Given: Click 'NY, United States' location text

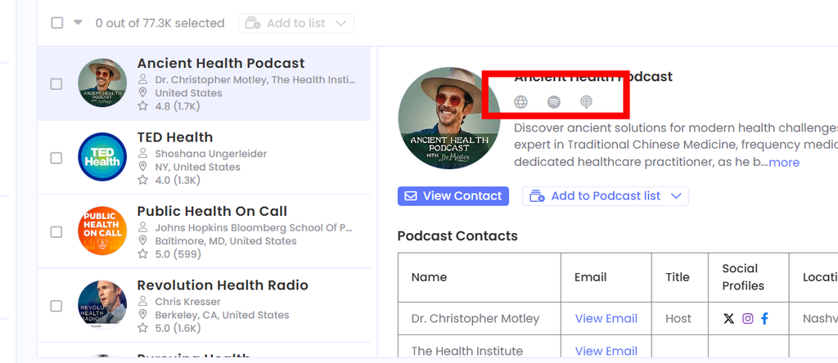Looking at the screenshot, I should pyautogui.click(x=198, y=167).
